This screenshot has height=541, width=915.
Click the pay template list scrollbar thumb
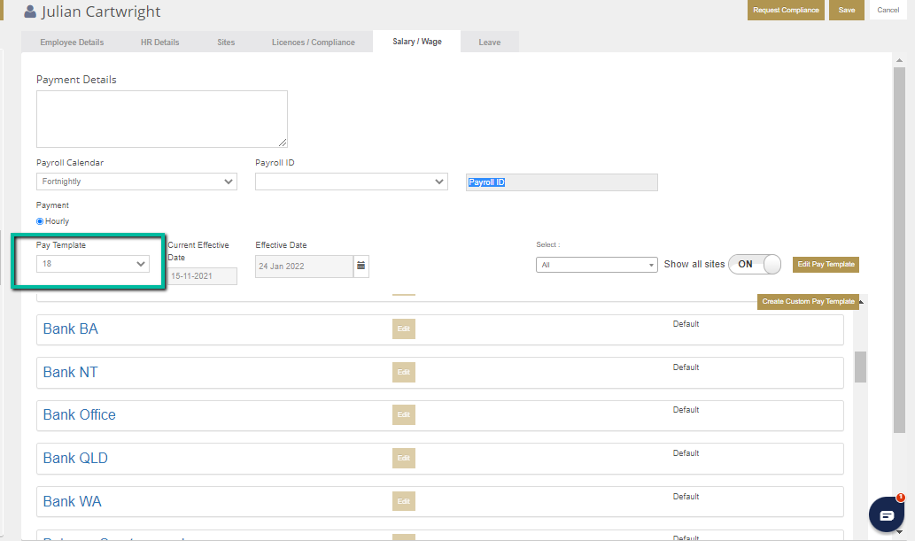click(860, 367)
